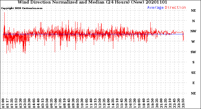Click the "21:00" time label
The width and height of the screenshot is (201, 109).
(x=161, y=103)
